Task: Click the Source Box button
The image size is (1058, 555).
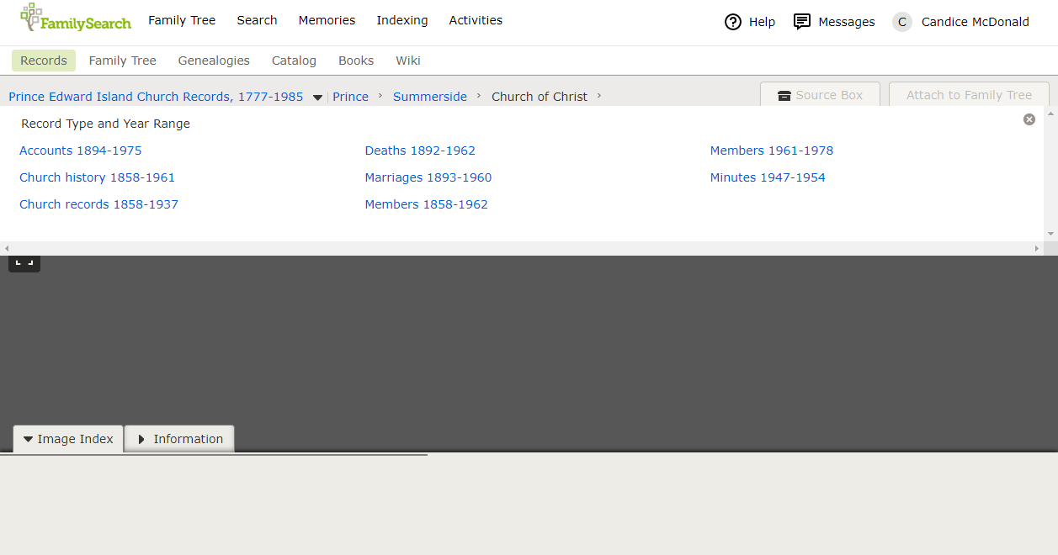Action: [820, 95]
